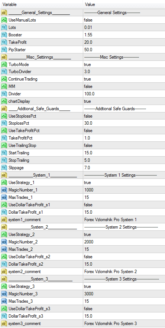This screenshot has width=165, height=328.
Task: Click the string icon of General_Settings row
Action: [x=4, y=13]
